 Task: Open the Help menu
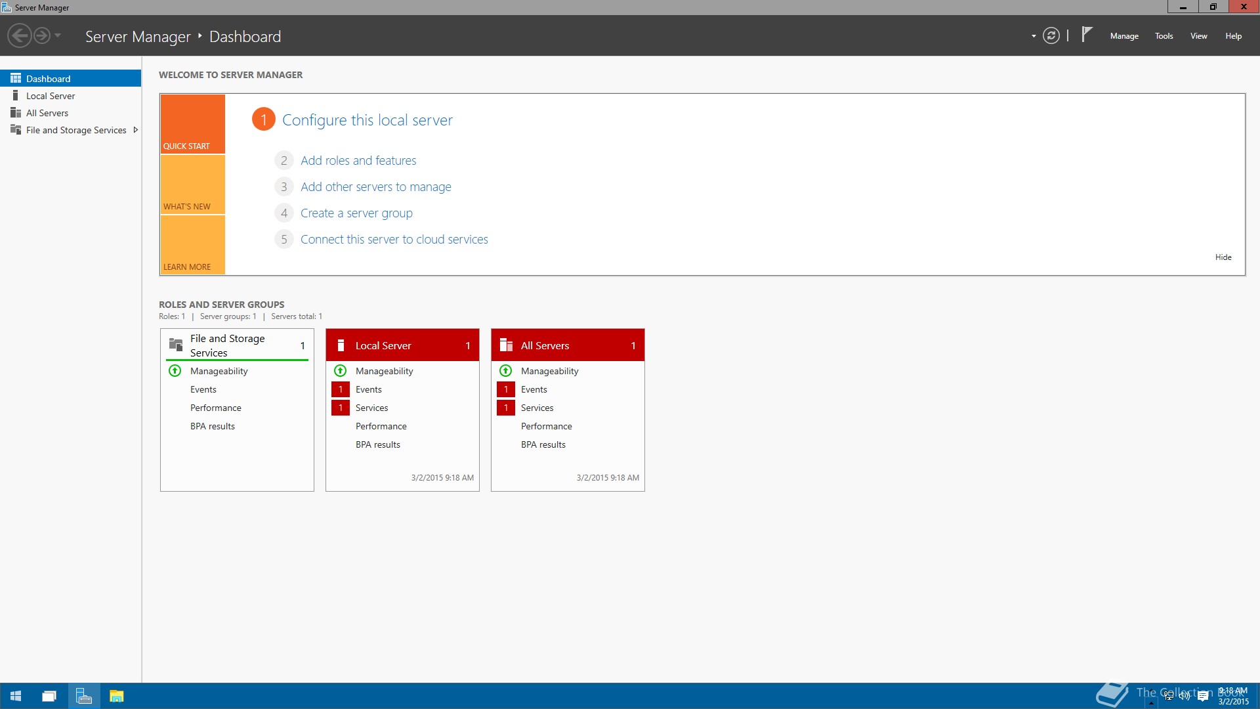(1233, 36)
